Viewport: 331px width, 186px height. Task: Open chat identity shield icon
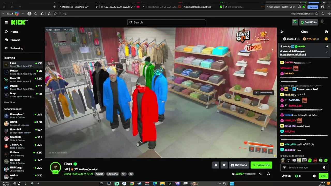[284, 167]
